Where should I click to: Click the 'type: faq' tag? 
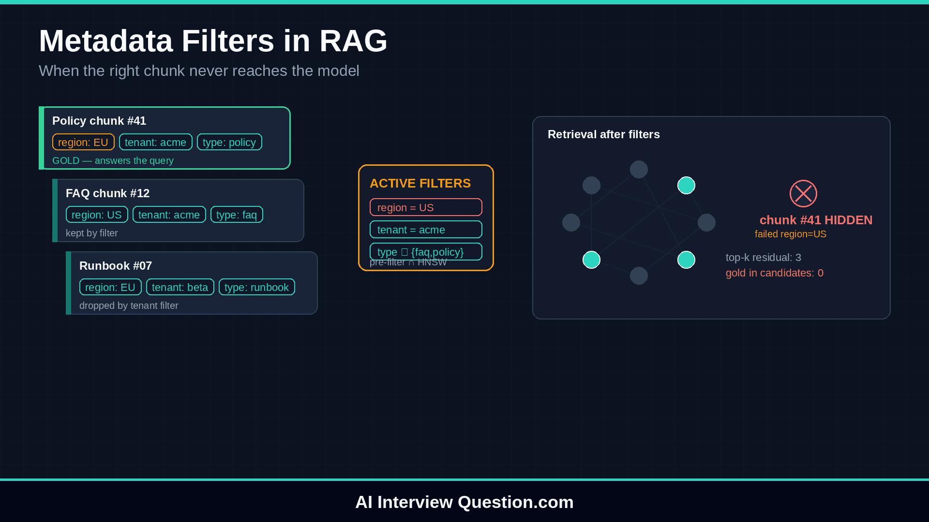pyautogui.click(x=237, y=215)
